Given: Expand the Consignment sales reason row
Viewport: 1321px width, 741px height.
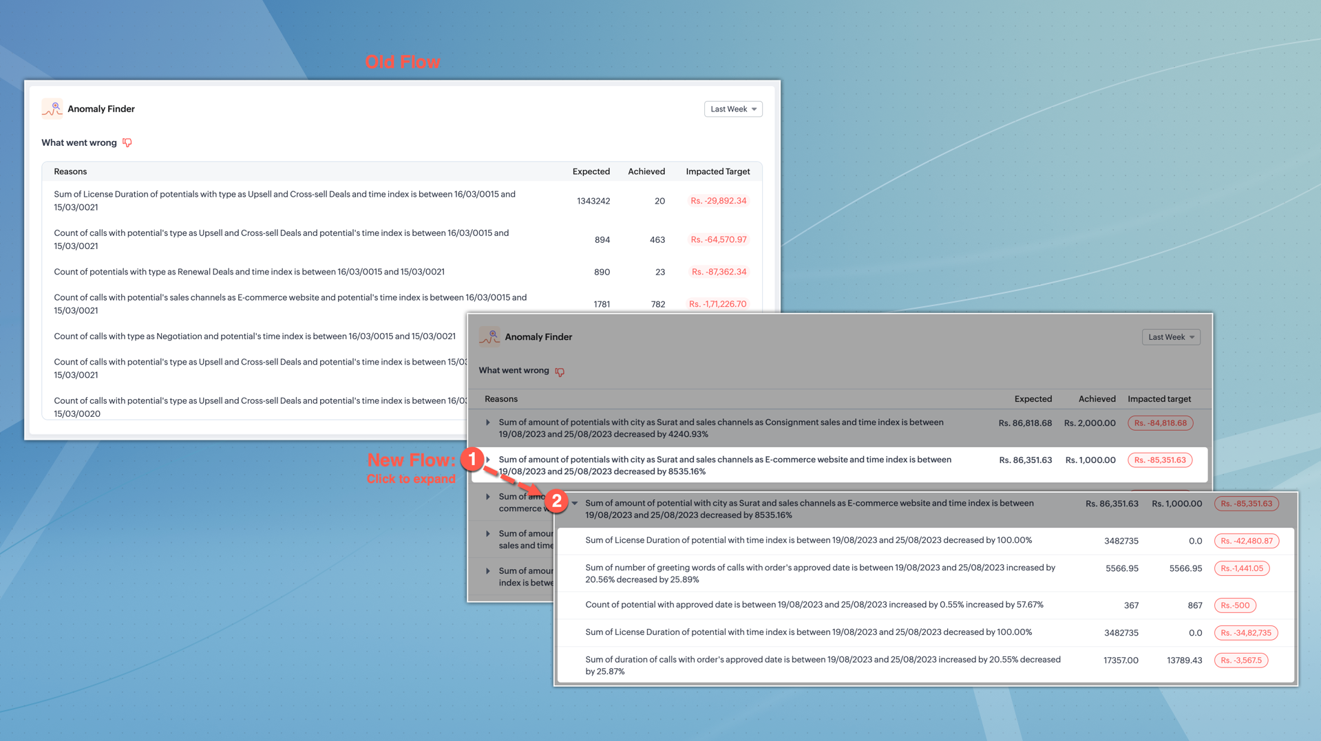Looking at the screenshot, I should coord(488,422).
